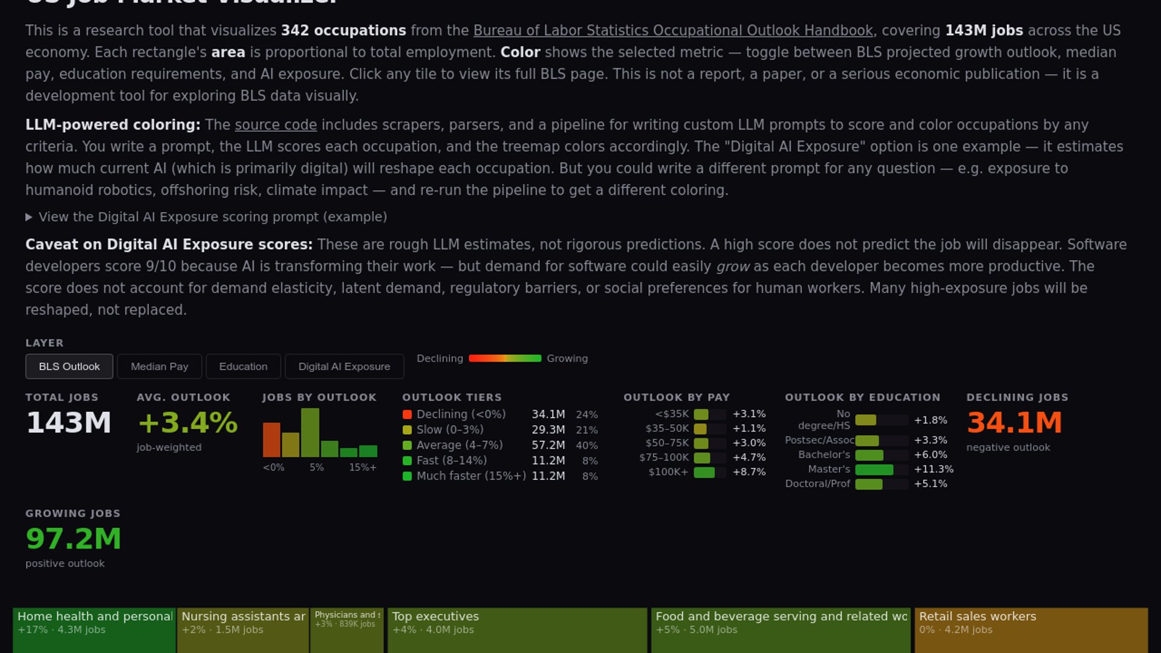Click the Declining-Growing color gradient legend
Viewport: 1161px width, 653px height.
[504, 359]
